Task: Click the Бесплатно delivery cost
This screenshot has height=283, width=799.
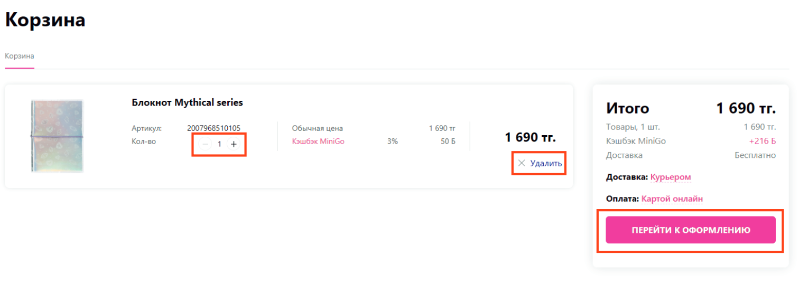Action: (755, 155)
